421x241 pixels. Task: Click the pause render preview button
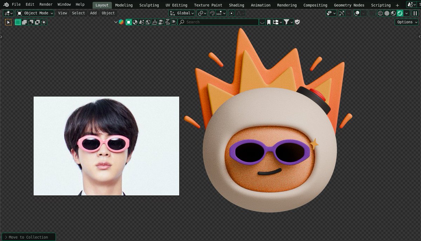pyautogui.click(x=415, y=13)
